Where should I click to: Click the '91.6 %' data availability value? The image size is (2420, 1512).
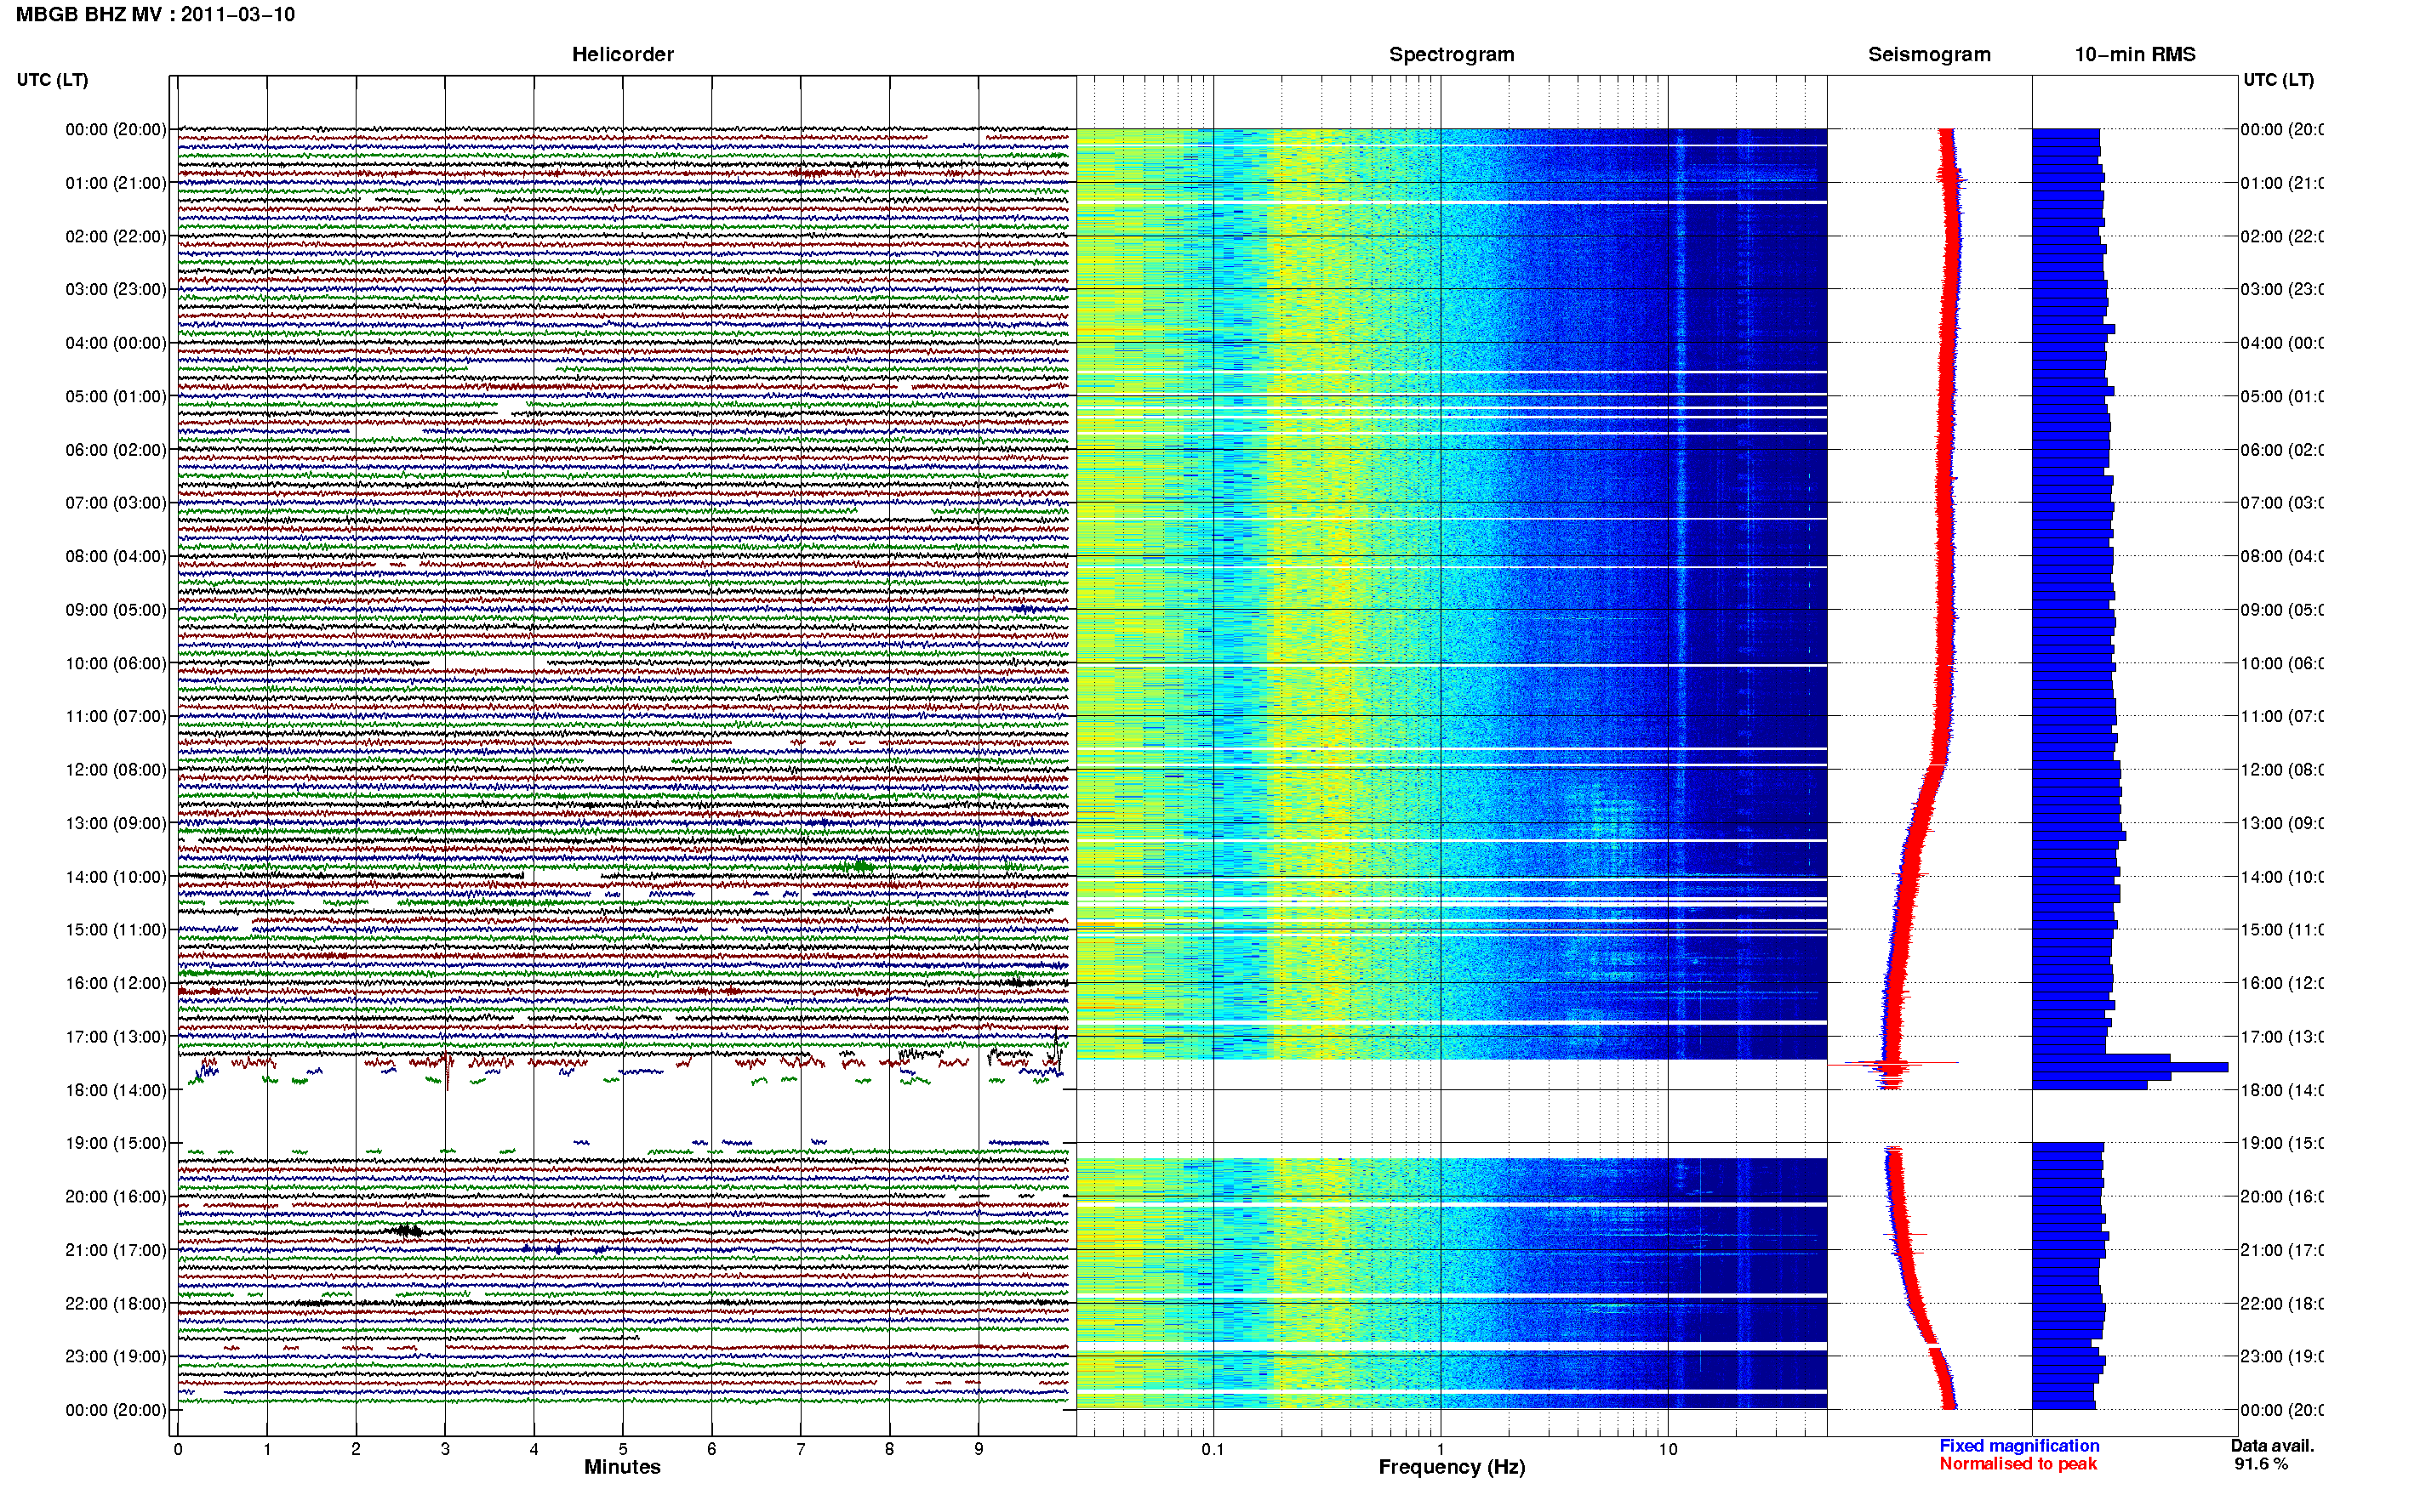(x=2261, y=1464)
